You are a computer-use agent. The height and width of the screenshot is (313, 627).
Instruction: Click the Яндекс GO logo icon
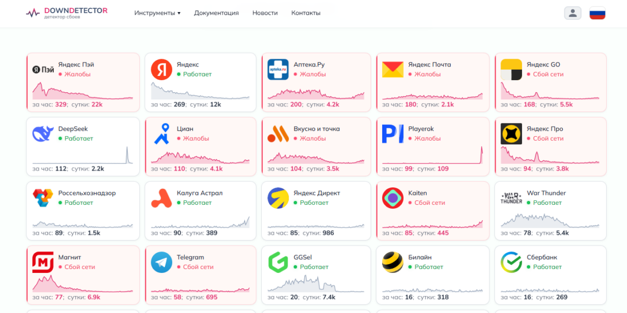[512, 70]
